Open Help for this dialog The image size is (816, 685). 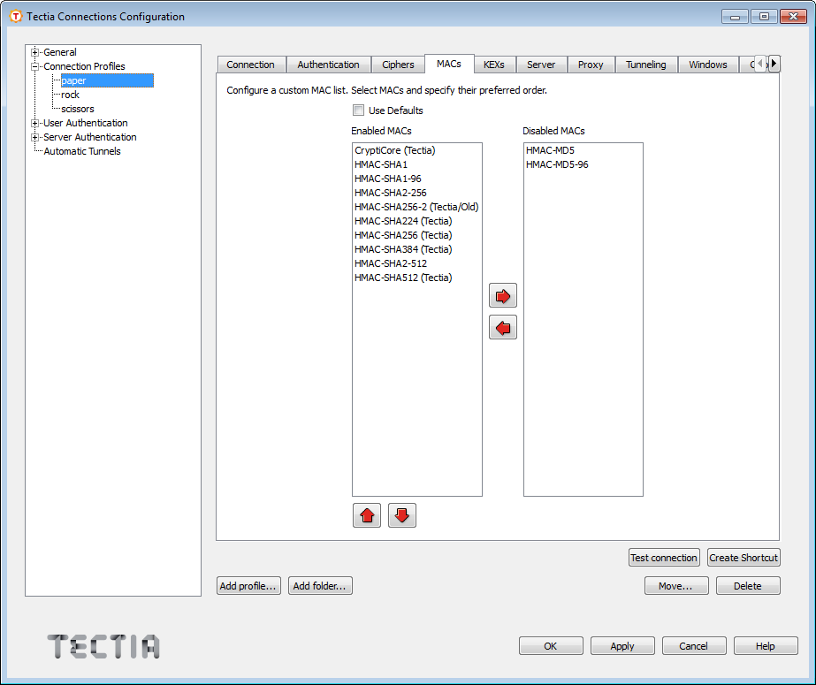766,646
